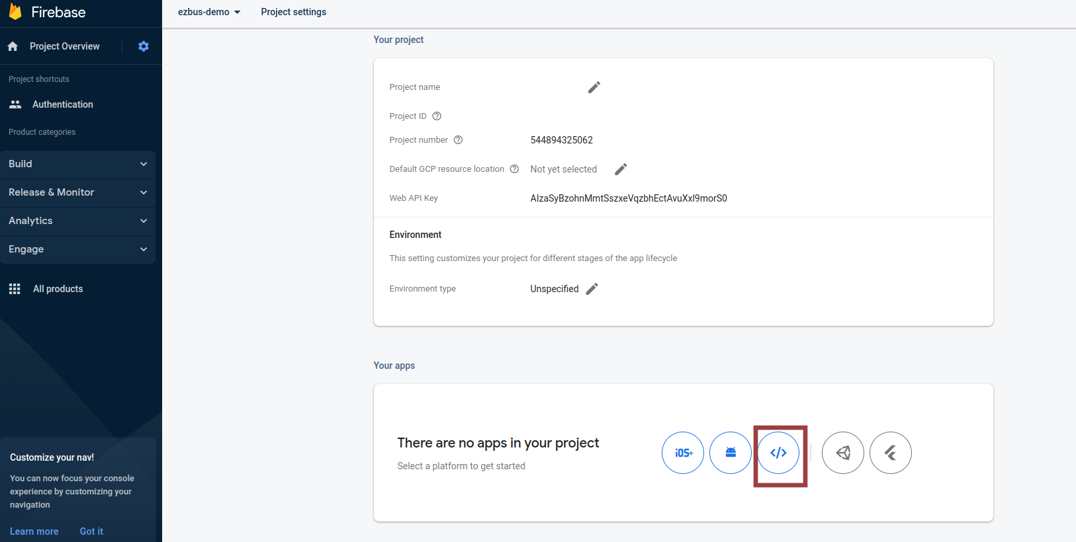The height and width of the screenshot is (542, 1076).
Task: Edit the project name pencil icon
Action: pos(594,87)
